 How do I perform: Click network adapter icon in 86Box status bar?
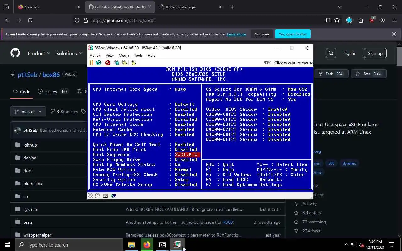click(106, 196)
